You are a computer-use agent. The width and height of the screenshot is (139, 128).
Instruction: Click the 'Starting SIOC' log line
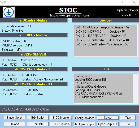pyautogui.click(x=83, y=76)
